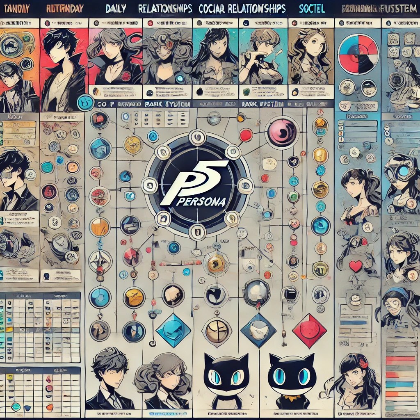Open black-haired hero card on red background
Image resolution: width=420 pixels, height=420 pixels.
click(64, 69)
